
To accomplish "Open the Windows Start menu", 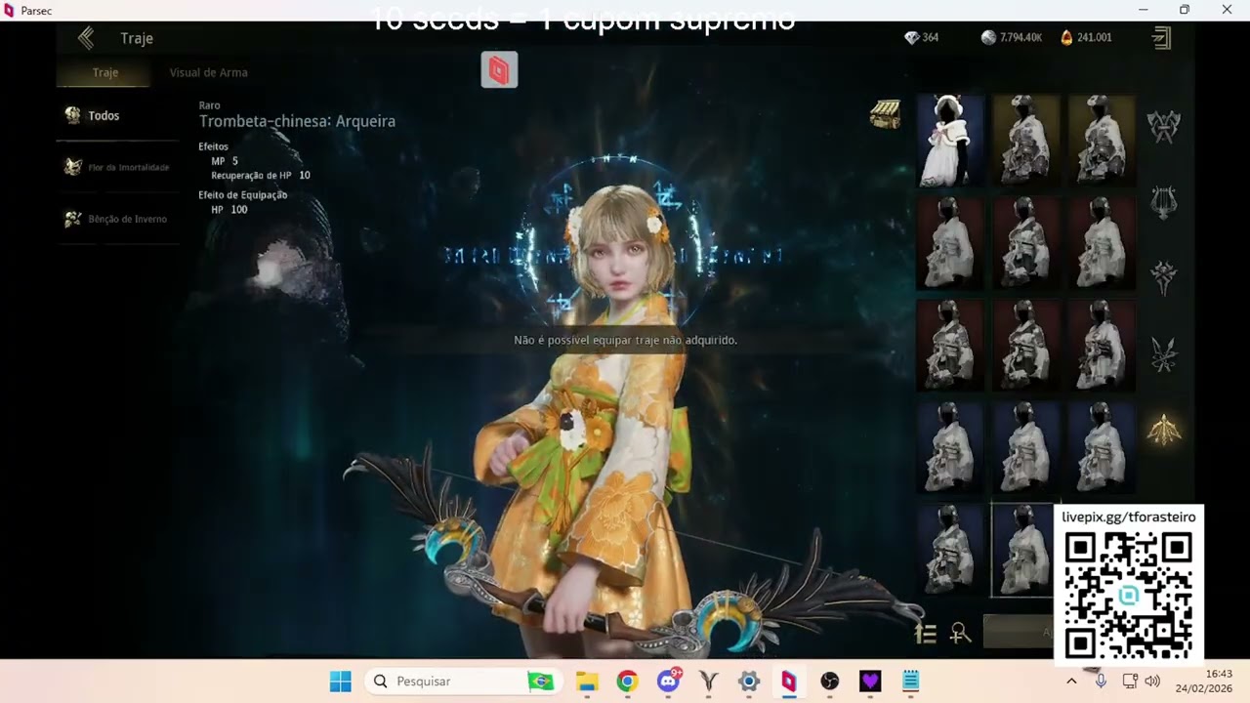I will 340,682.
